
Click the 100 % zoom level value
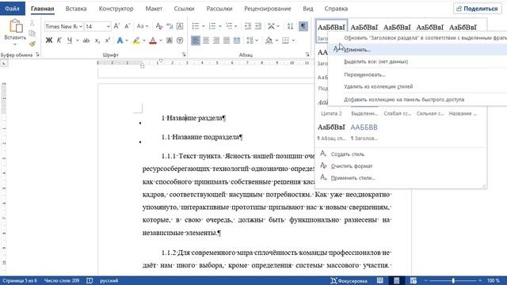pyautogui.click(x=493, y=281)
